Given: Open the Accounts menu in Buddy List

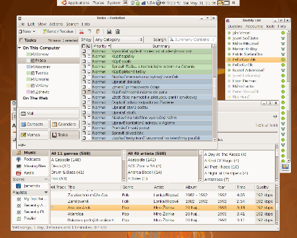Looking at the screenshot, I should pyautogui.click(x=254, y=26).
